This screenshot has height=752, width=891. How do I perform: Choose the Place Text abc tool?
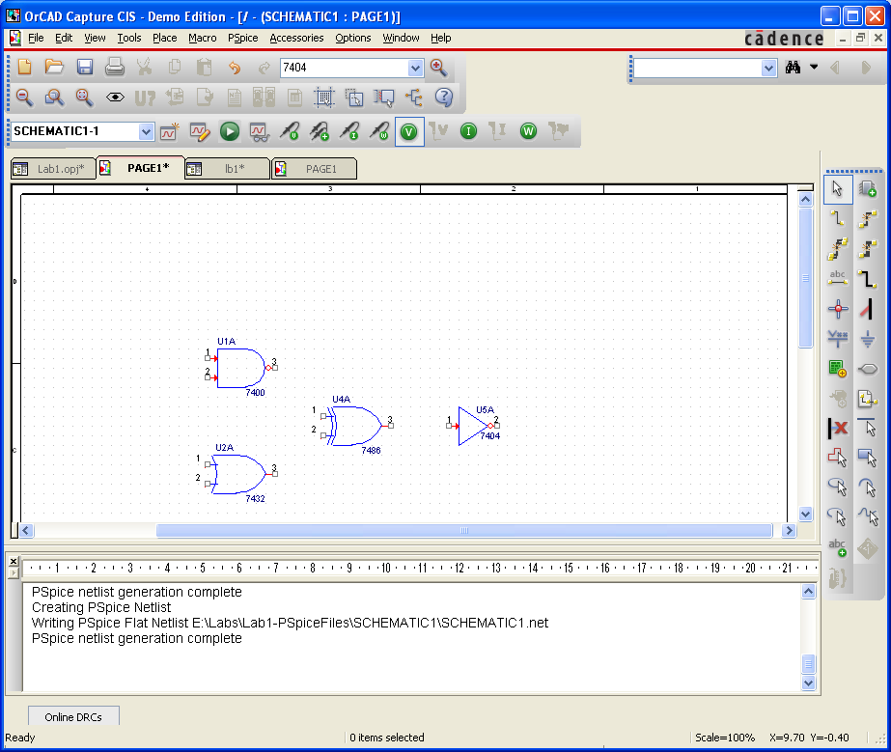pos(838,548)
